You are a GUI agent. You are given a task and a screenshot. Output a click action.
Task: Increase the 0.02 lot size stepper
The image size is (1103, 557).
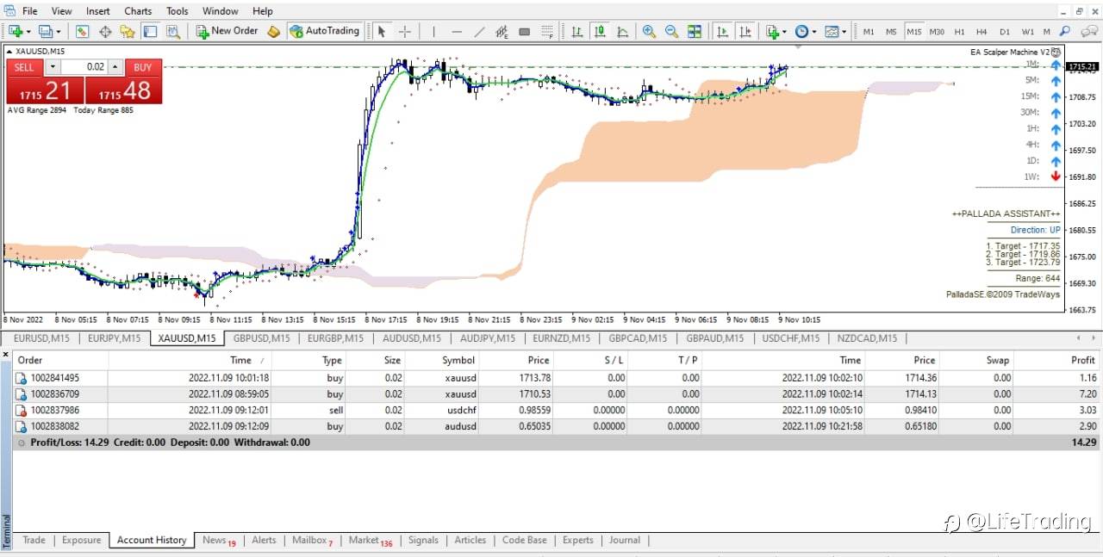(115, 67)
